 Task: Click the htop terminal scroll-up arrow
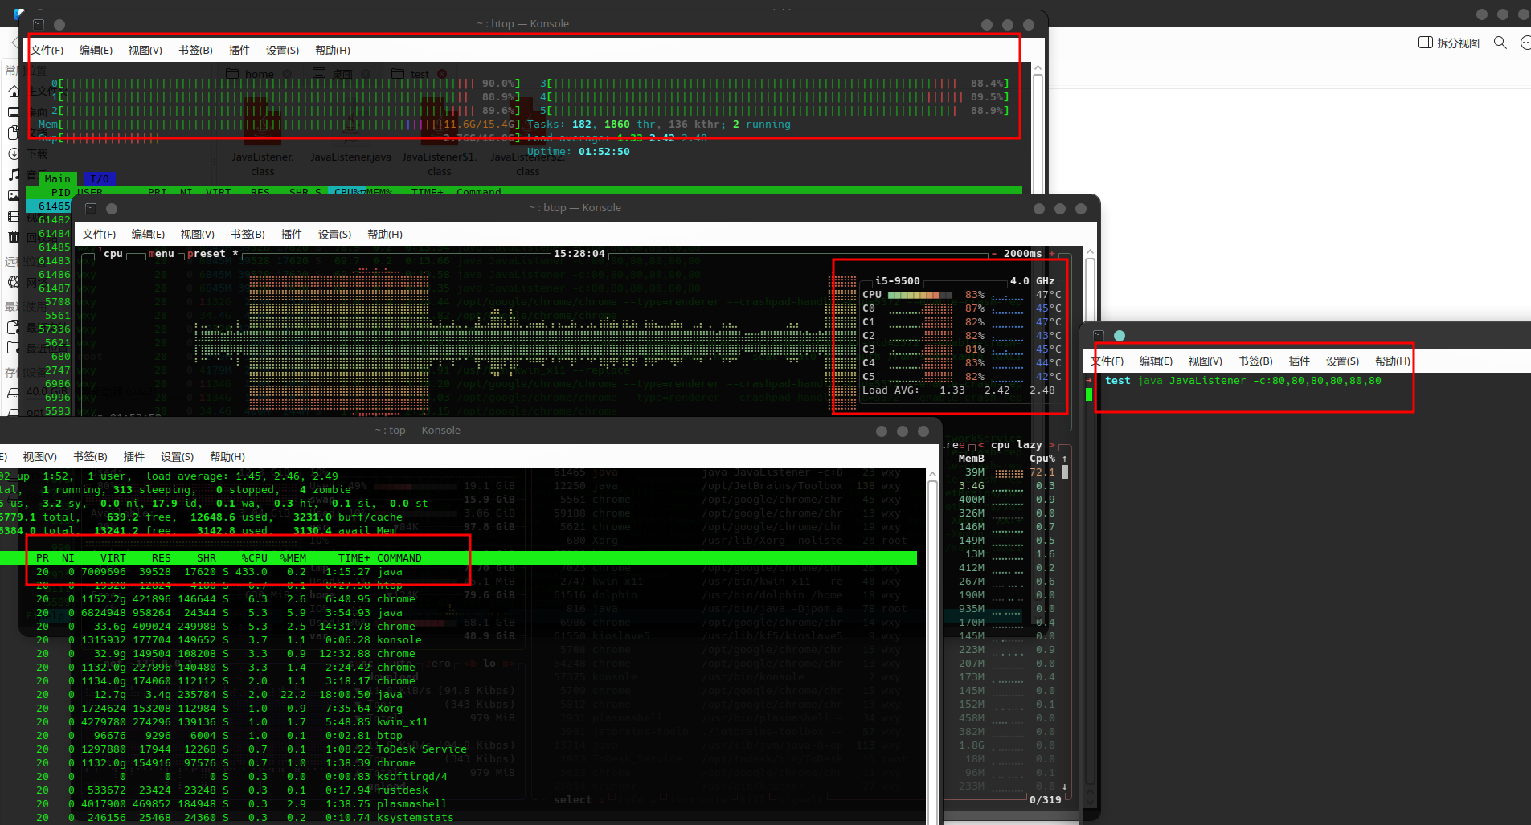click(x=1038, y=69)
